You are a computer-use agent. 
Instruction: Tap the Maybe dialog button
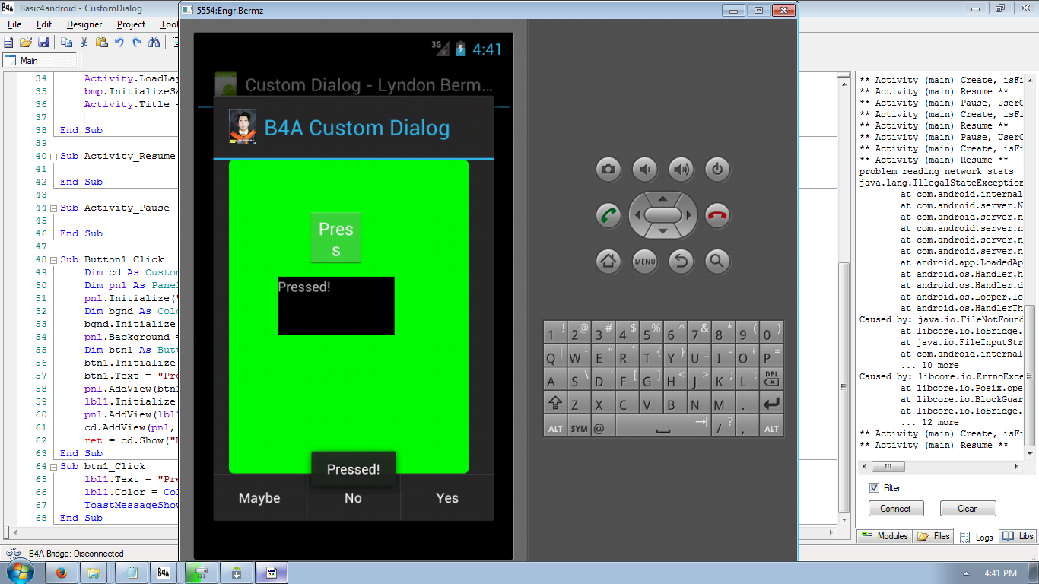pos(260,498)
